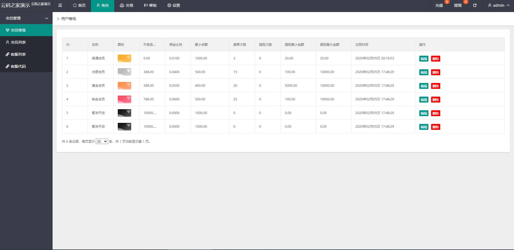Click the 客服代码 link icon
The image size is (514, 250).
click(x=7, y=66)
